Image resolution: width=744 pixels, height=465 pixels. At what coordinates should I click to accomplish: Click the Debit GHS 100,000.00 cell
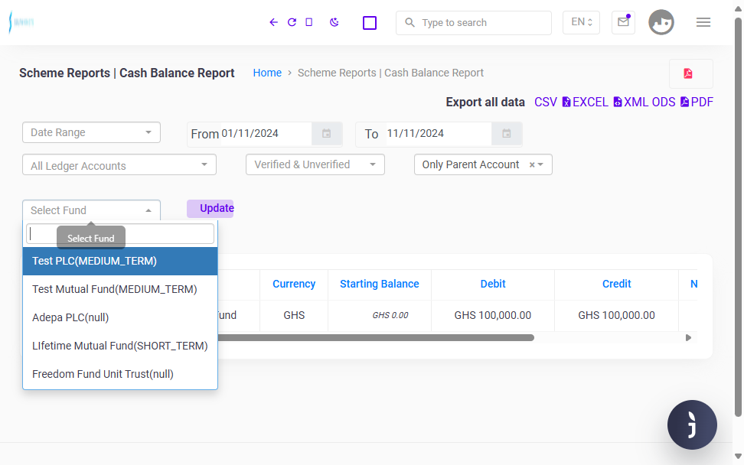click(x=492, y=316)
